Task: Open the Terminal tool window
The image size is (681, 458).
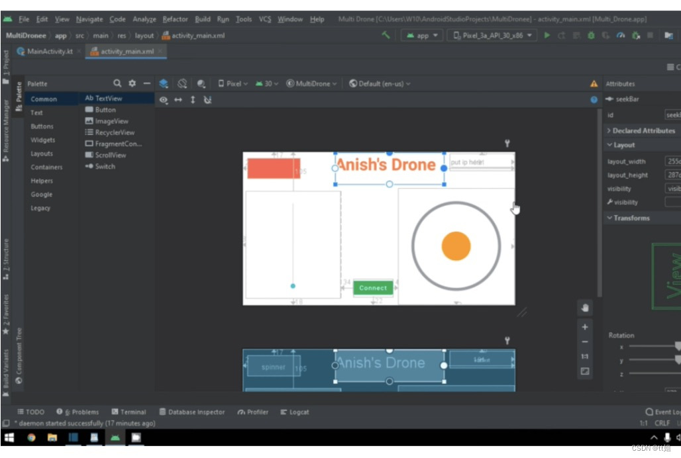Action: tap(129, 412)
